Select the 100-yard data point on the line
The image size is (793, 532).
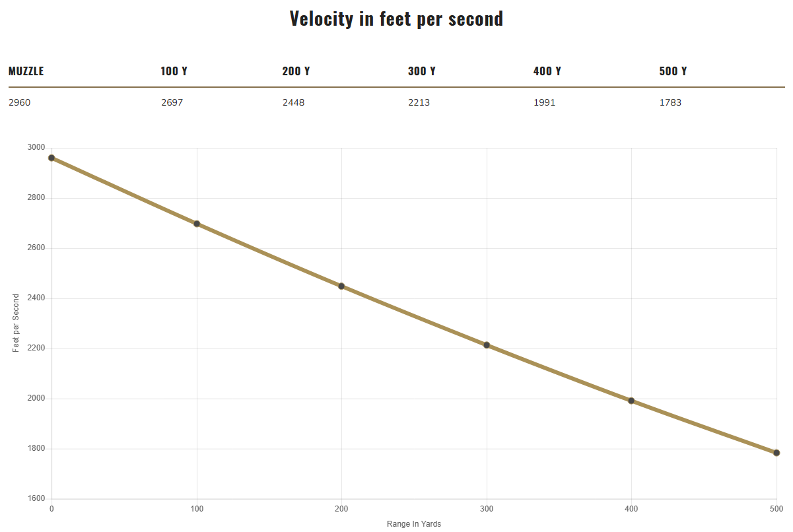pyautogui.click(x=197, y=224)
